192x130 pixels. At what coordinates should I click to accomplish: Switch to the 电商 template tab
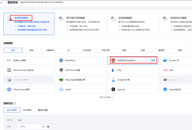tap(124, 50)
